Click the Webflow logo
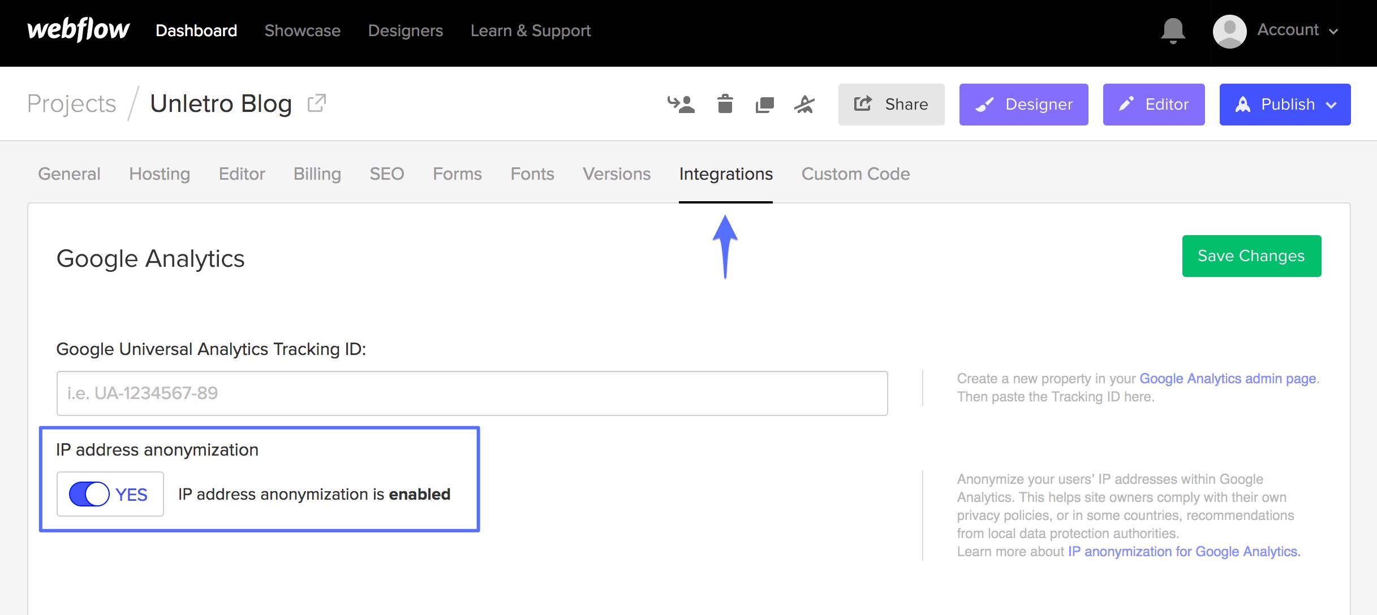Image resolution: width=1377 pixels, height=615 pixels. 78,30
